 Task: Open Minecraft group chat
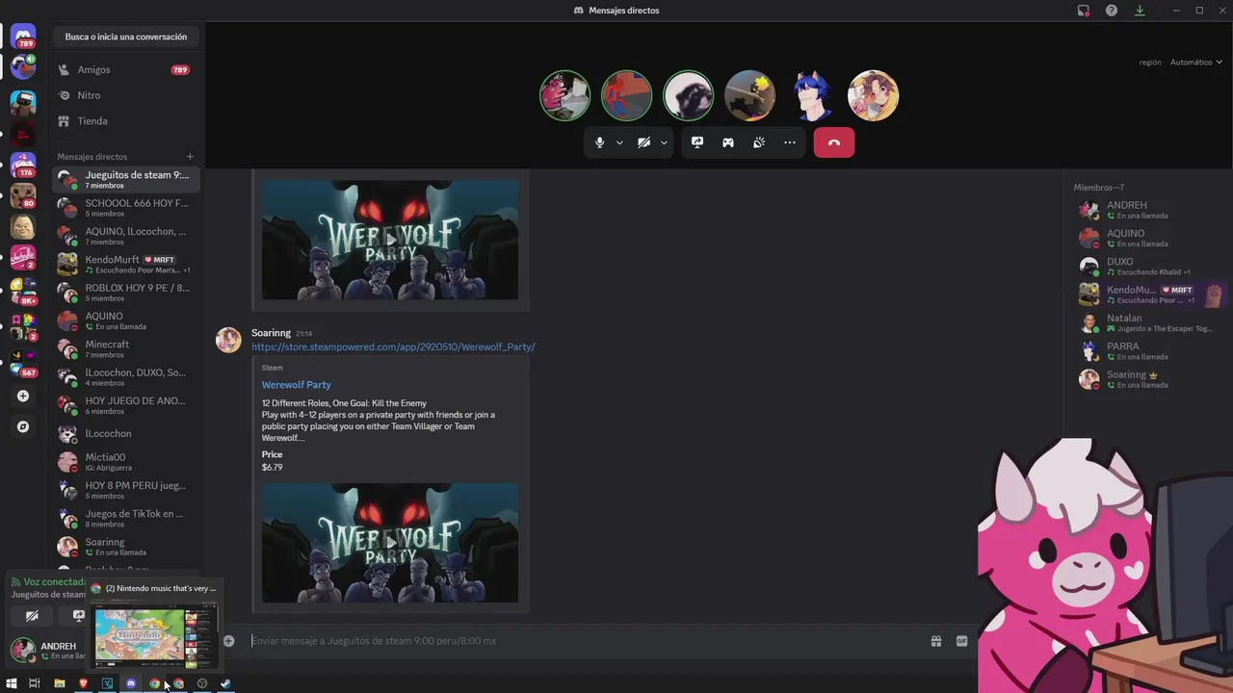pos(126,348)
